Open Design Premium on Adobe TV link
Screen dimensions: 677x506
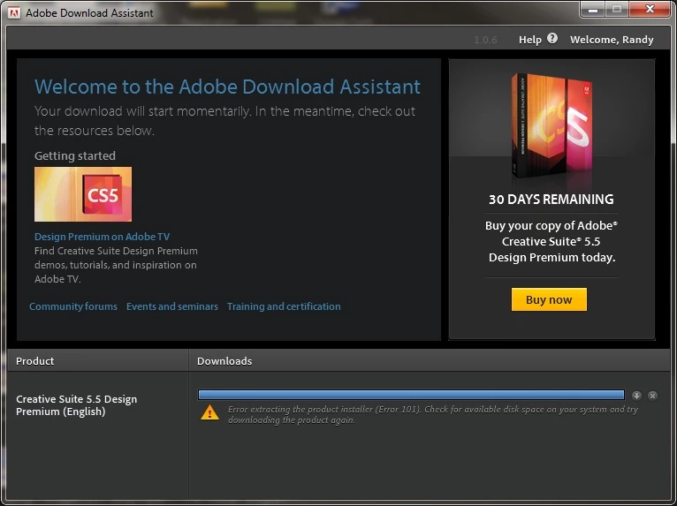tap(102, 237)
